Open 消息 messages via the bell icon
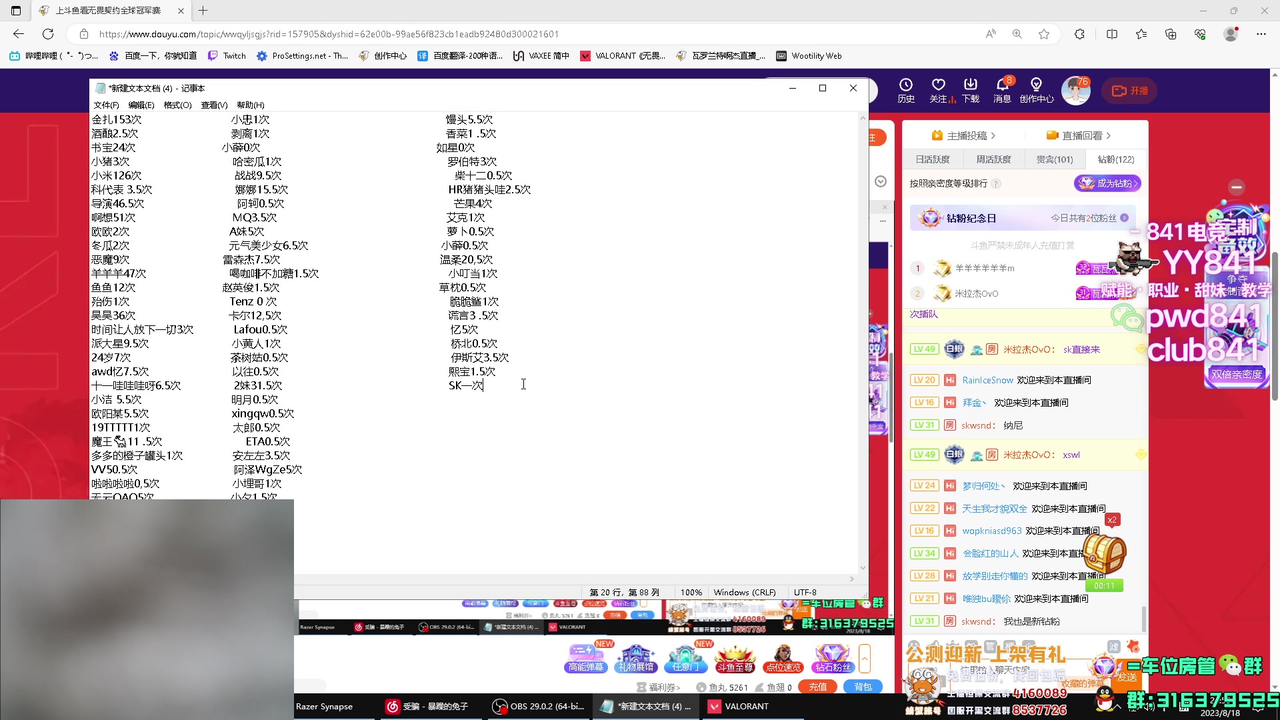 [x=1002, y=90]
